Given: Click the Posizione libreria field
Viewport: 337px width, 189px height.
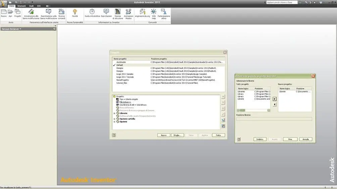Looking at the screenshot, I should [274, 119].
